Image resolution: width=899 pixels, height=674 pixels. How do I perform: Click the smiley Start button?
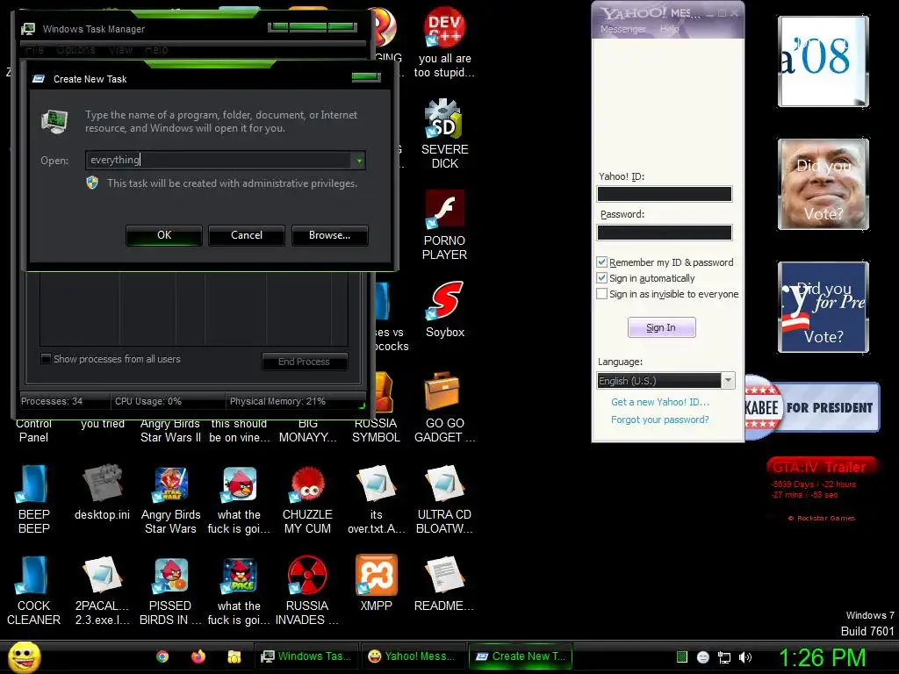(25, 656)
